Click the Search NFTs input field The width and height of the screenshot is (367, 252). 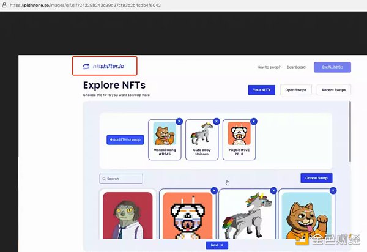pos(121,179)
